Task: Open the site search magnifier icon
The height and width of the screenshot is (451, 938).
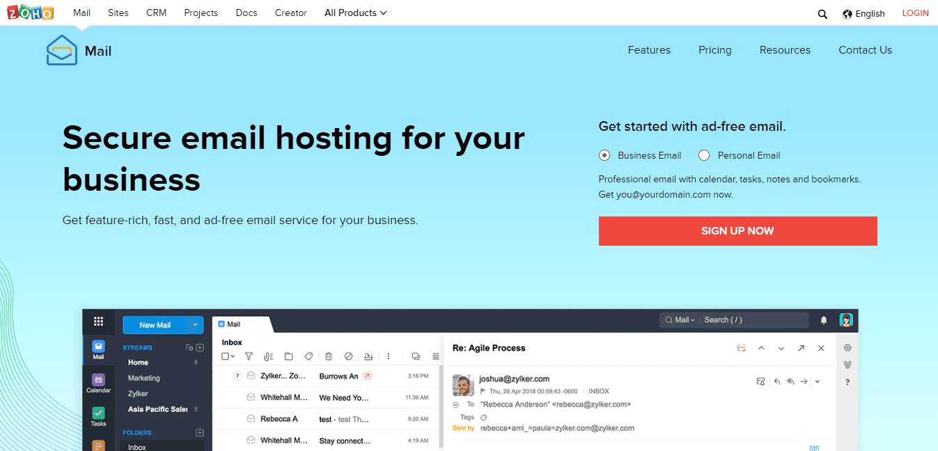Action: click(x=822, y=14)
